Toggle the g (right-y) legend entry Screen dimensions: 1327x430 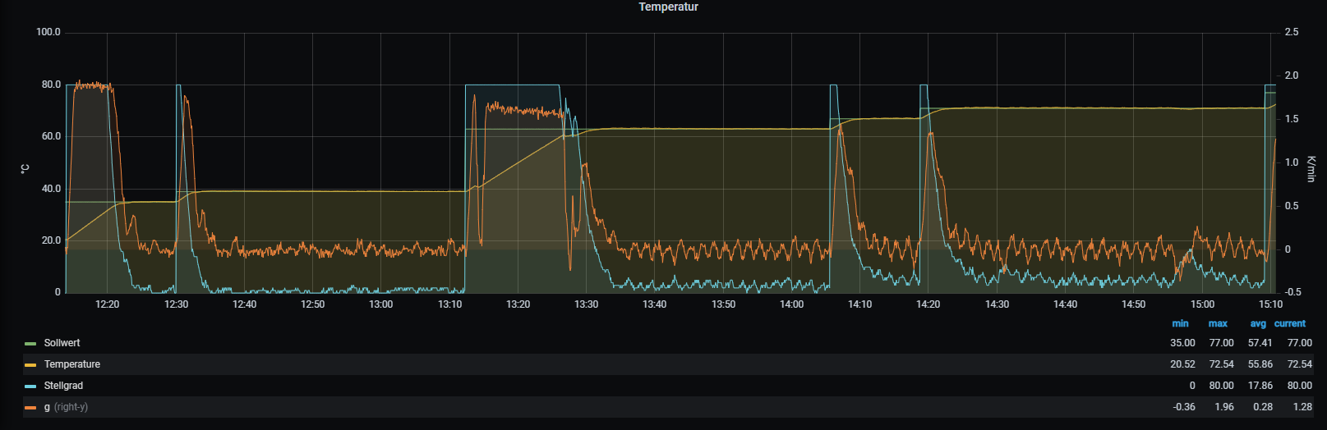66,407
